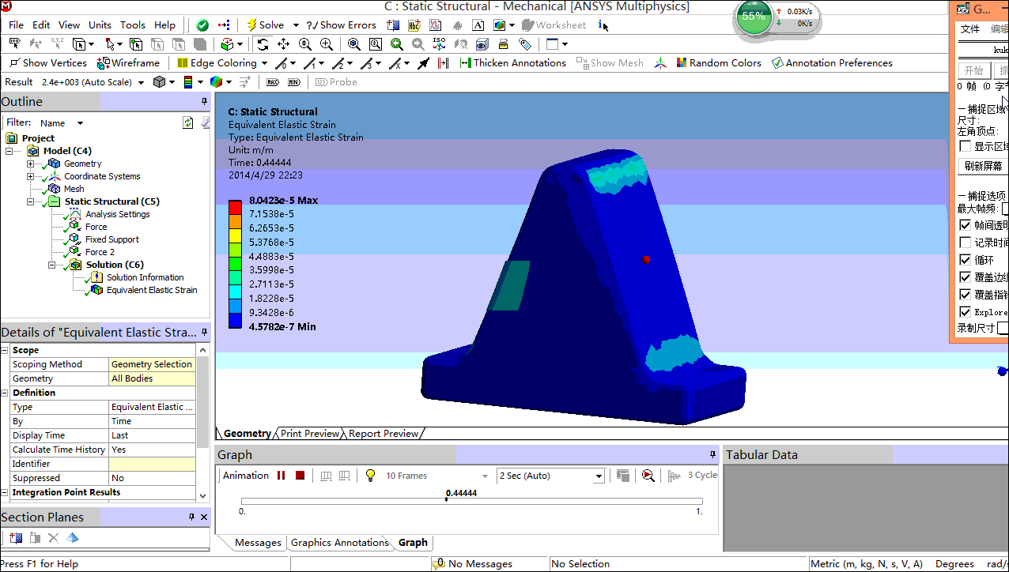Toggle Wireframe display mode

(x=128, y=63)
